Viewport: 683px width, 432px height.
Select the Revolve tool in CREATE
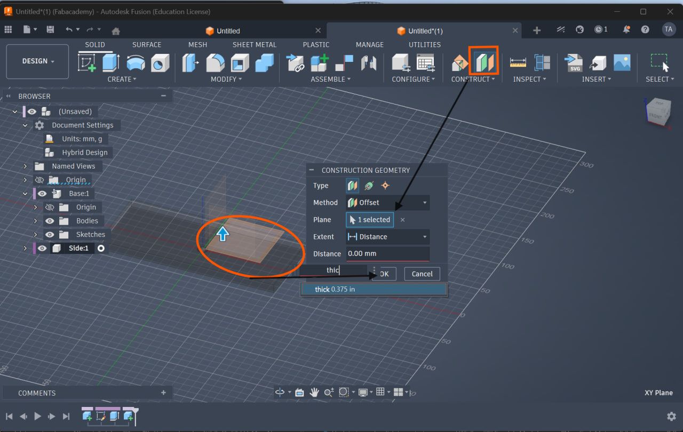pyautogui.click(x=136, y=63)
